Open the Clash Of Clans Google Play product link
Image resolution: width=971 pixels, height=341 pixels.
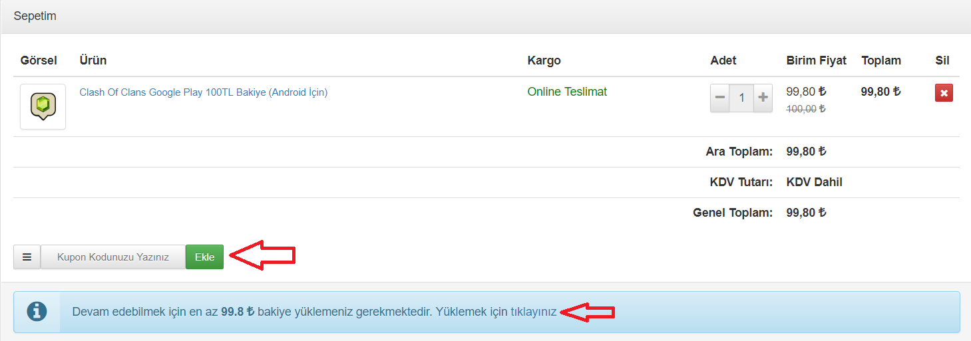coord(204,92)
